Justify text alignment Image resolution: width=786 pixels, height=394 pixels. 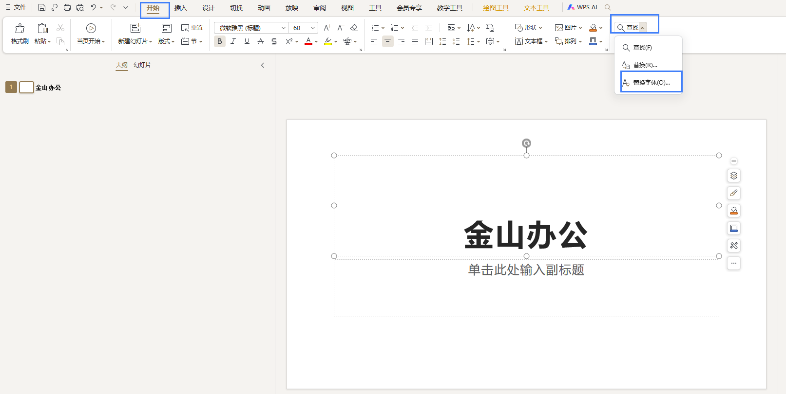click(x=415, y=41)
